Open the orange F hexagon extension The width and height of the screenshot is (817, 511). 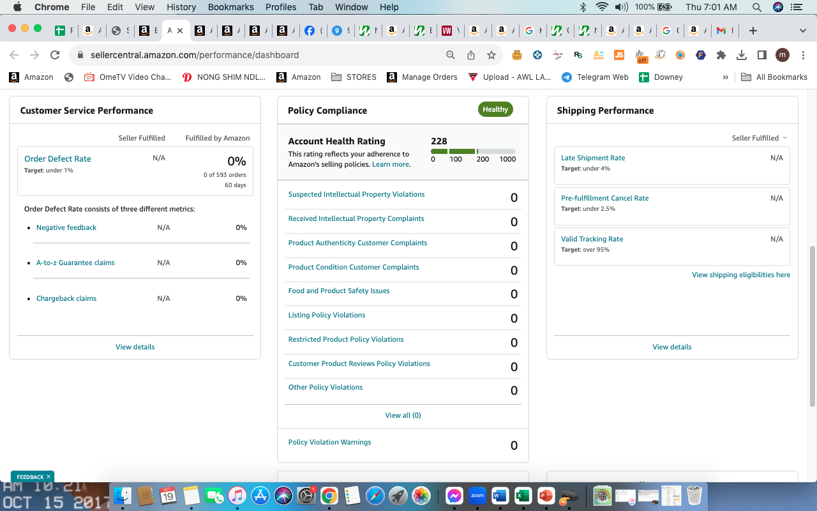tap(701, 55)
